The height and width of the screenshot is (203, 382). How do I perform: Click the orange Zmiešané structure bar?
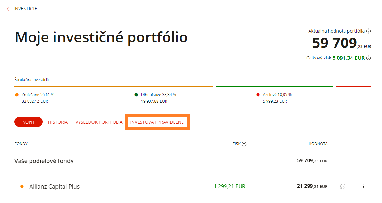(x=114, y=86)
